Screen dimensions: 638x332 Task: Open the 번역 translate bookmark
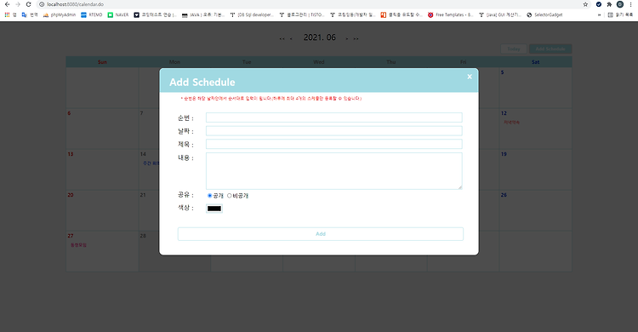(x=29, y=14)
